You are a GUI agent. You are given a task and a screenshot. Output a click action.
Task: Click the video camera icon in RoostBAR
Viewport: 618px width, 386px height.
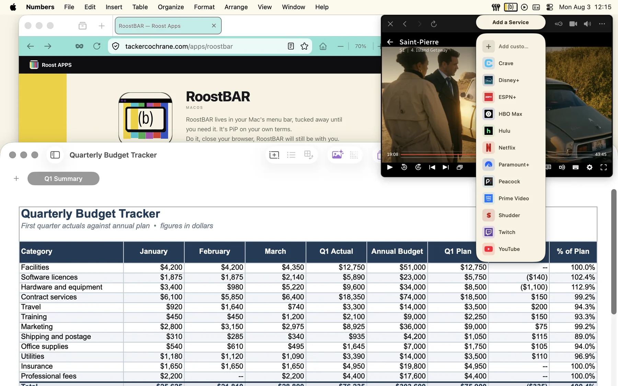click(573, 24)
